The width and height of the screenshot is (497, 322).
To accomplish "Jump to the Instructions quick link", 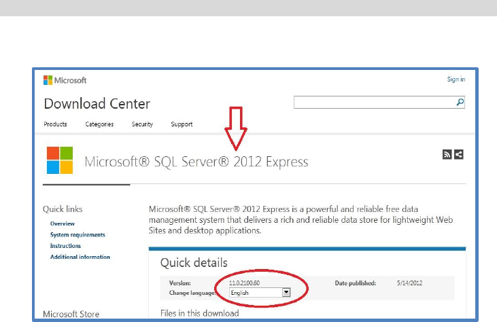I will coord(66,246).
